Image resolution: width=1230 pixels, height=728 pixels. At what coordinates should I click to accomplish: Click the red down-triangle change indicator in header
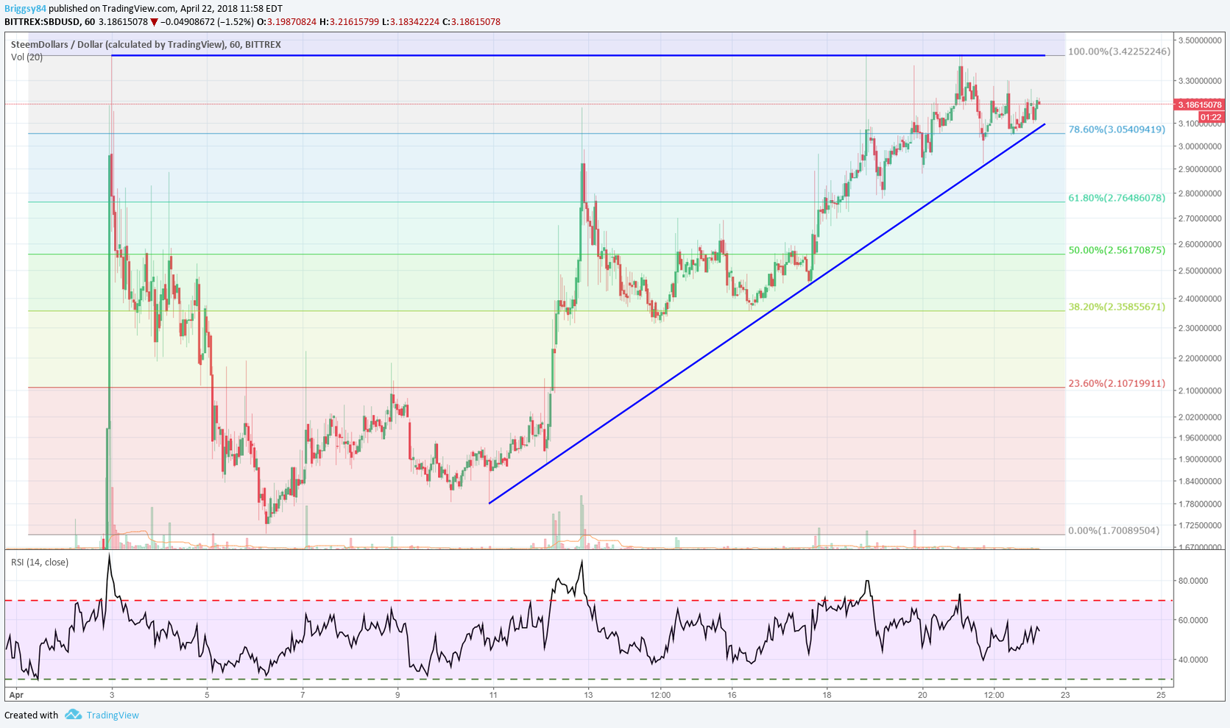[155, 22]
